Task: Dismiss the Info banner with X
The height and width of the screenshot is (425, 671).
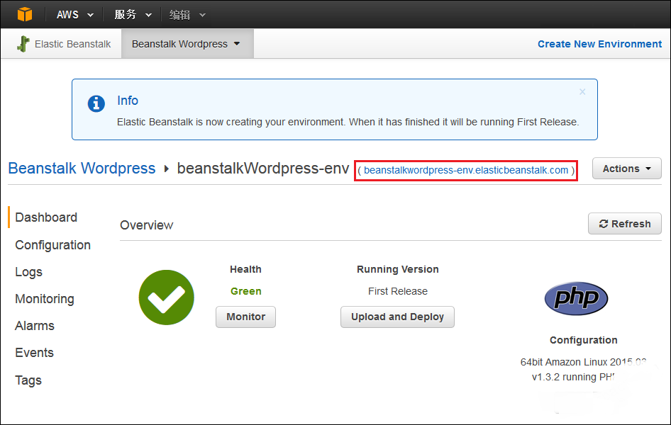Action: [x=582, y=92]
